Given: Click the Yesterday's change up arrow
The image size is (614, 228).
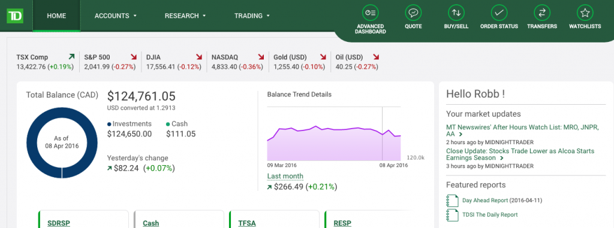Looking at the screenshot, I should [x=110, y=169].
